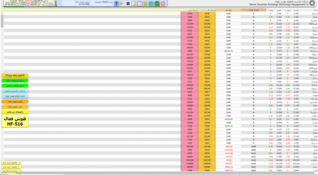The image size is (318, 175).
Task: Click the 'آستانه بالا' column header
Action: pyautogui.click(x=207, y=10)
